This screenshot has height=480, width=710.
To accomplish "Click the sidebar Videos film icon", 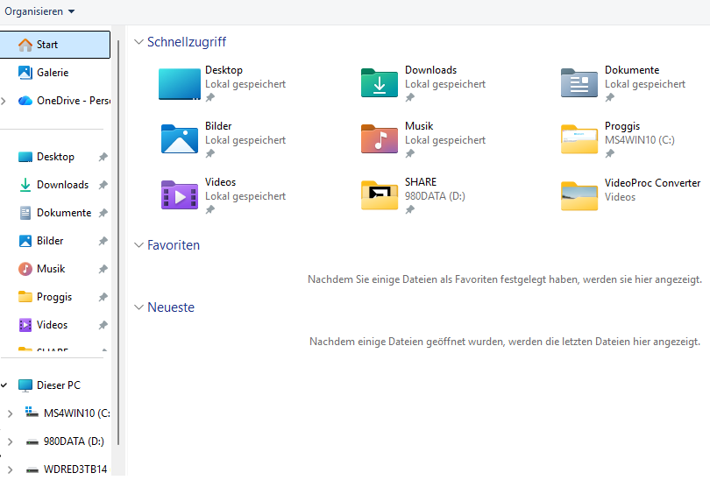I will coord(25,325).
